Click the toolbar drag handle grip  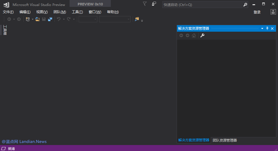click(x=4, y=19)
